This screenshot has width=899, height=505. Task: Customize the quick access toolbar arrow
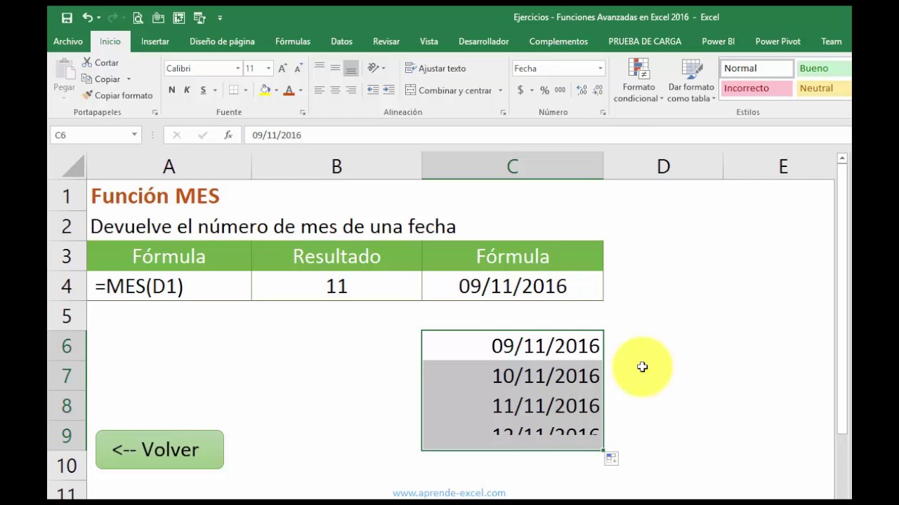220,18
